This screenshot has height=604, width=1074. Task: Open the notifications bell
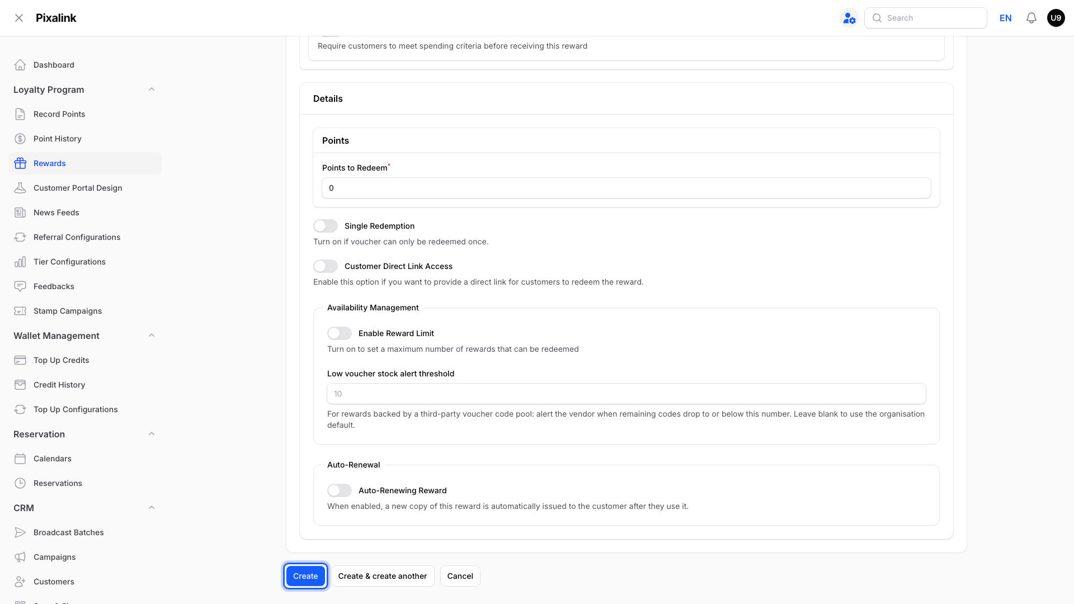tap(1031, 18)
